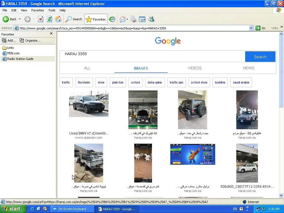Filter by plain toe chip
The width and height of the screenshot is (284, 213).
pos(118,82)
